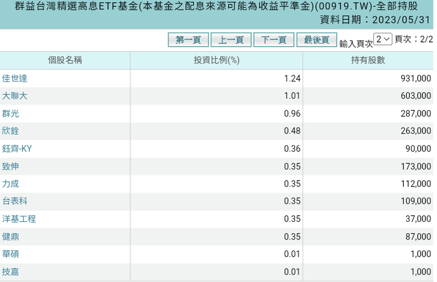Open the 健鼎 stock link
Viewport: 437px width, 282px height.
pyautogui.click(x=10, y=236)
